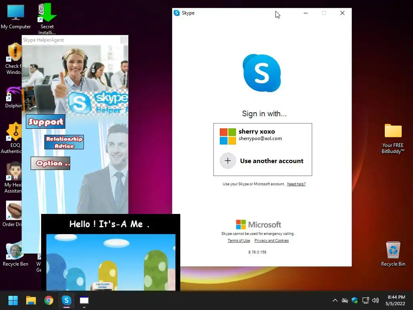The height and width of the screenshot is (310, 413).
Task: Click the Hello ! It's-A Me . heading
Action: point(109,224)
